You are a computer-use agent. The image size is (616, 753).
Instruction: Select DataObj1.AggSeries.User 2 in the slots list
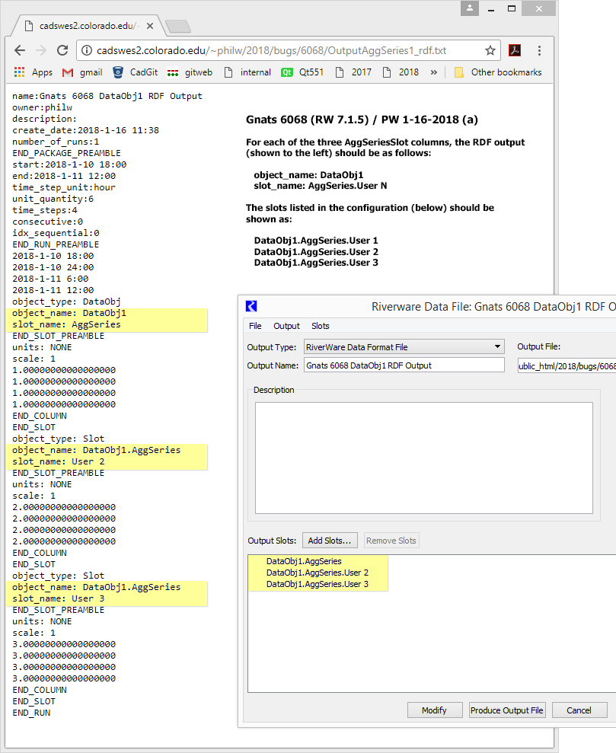point(318,573)
